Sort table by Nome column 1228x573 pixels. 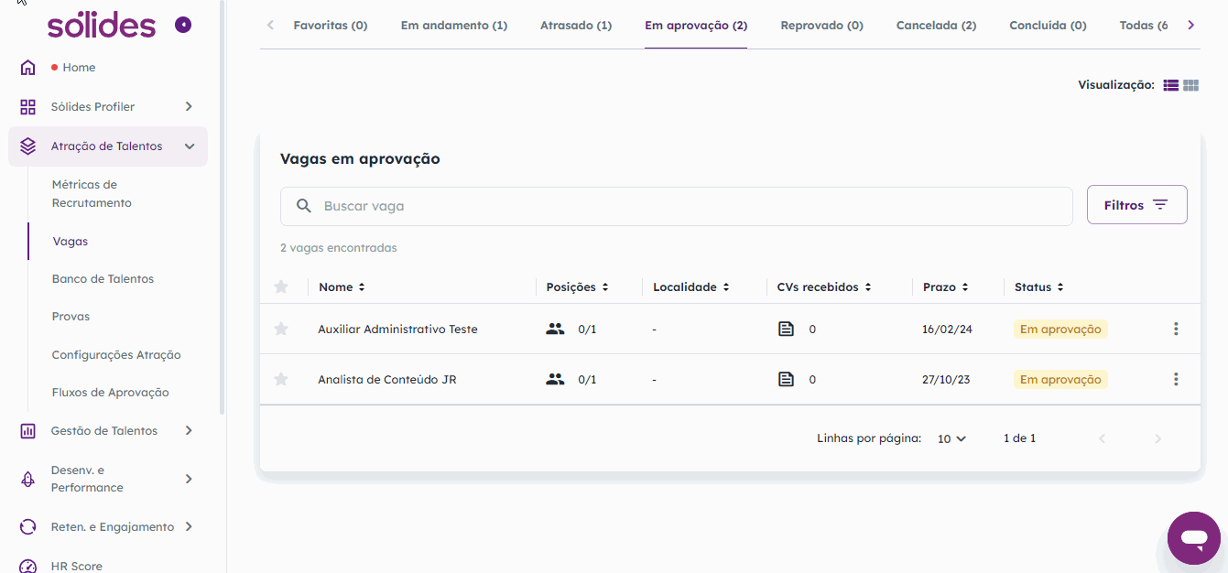342,287
